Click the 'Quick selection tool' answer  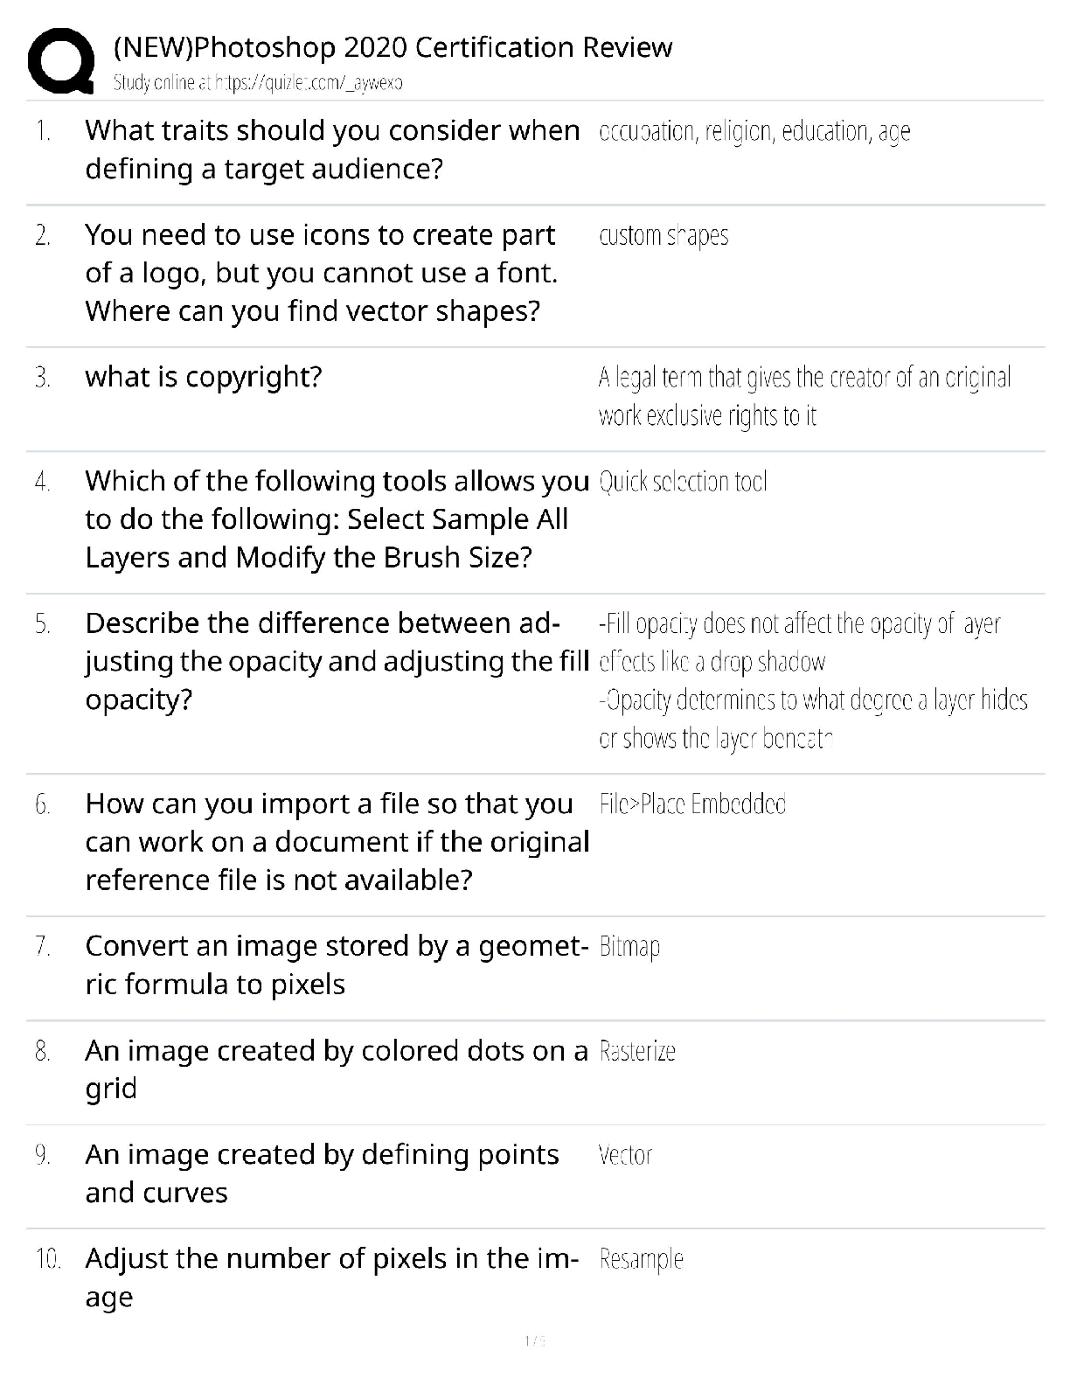pyautogui.click(x=683, y=482)
